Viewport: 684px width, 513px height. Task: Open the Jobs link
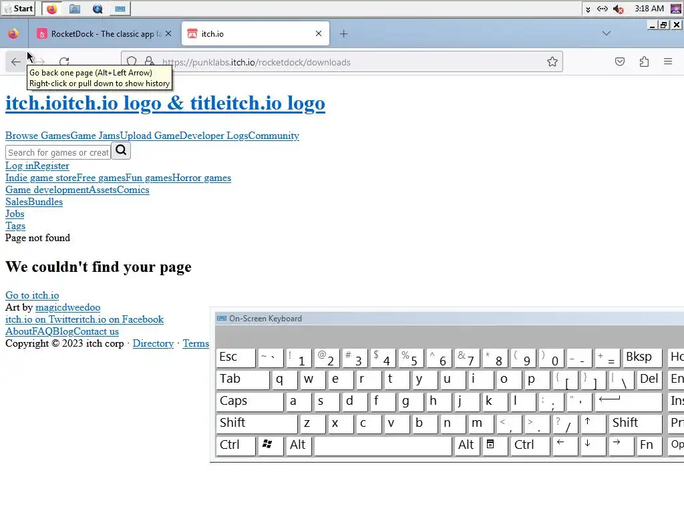point(15,214)
